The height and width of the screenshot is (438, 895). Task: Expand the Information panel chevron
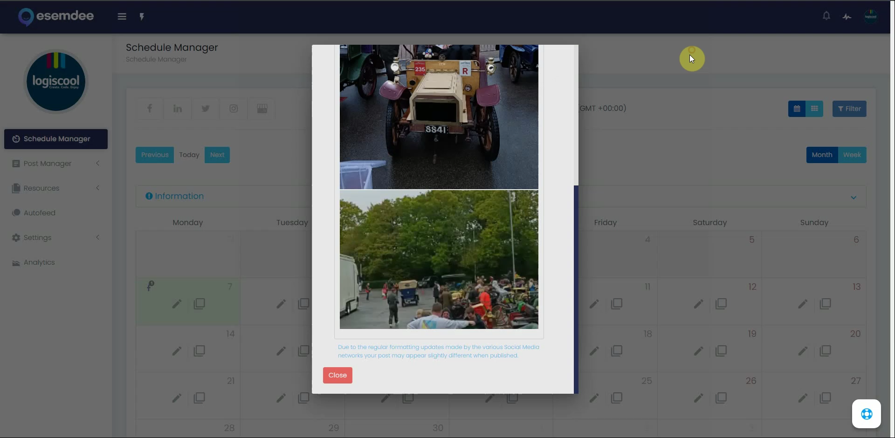[854, 197]
